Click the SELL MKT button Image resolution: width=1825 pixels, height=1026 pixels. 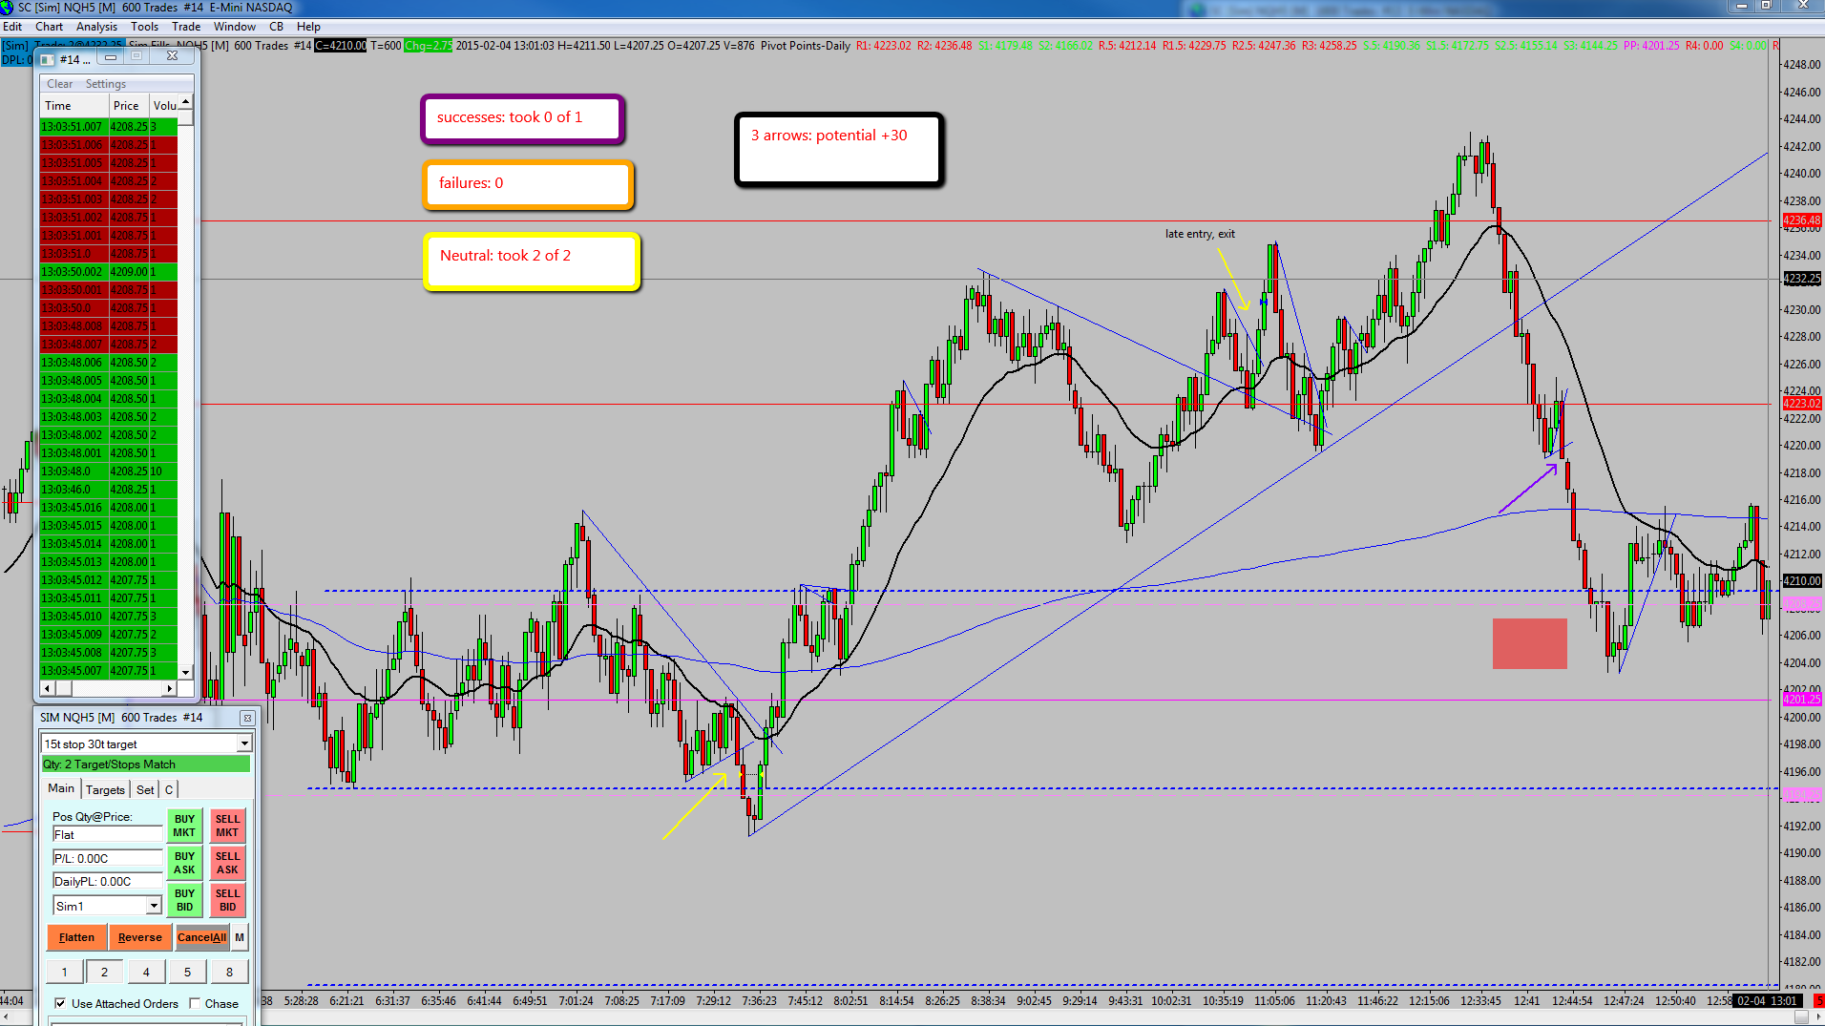click(x=227, y=826)
